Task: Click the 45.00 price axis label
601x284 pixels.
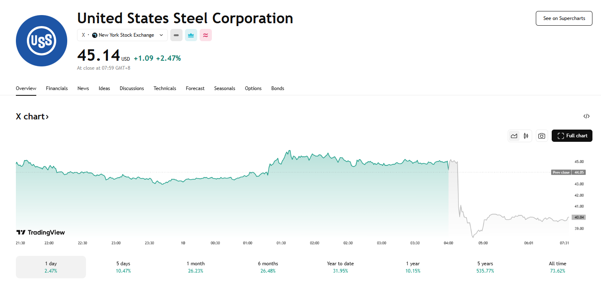Action: tap(579, 162)
